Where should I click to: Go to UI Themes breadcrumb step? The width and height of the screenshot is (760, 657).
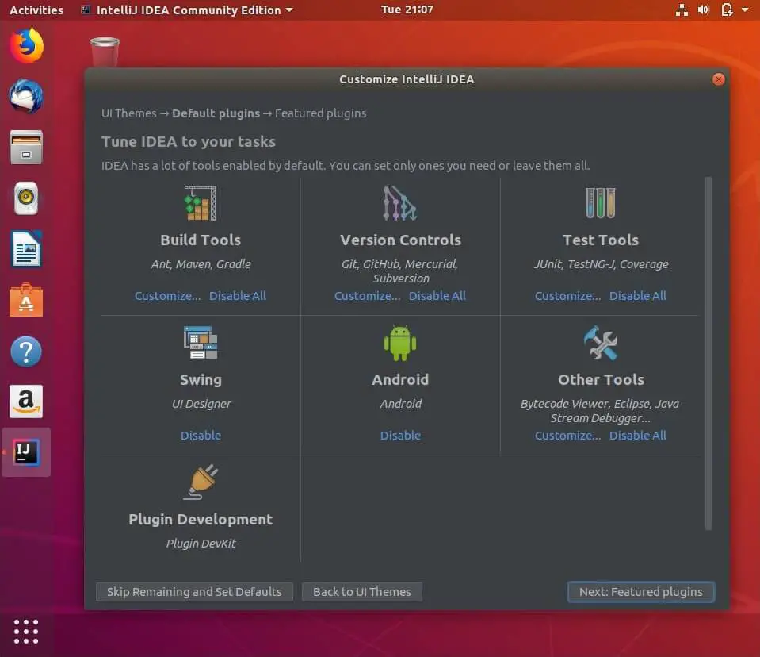tap(129, 113)
